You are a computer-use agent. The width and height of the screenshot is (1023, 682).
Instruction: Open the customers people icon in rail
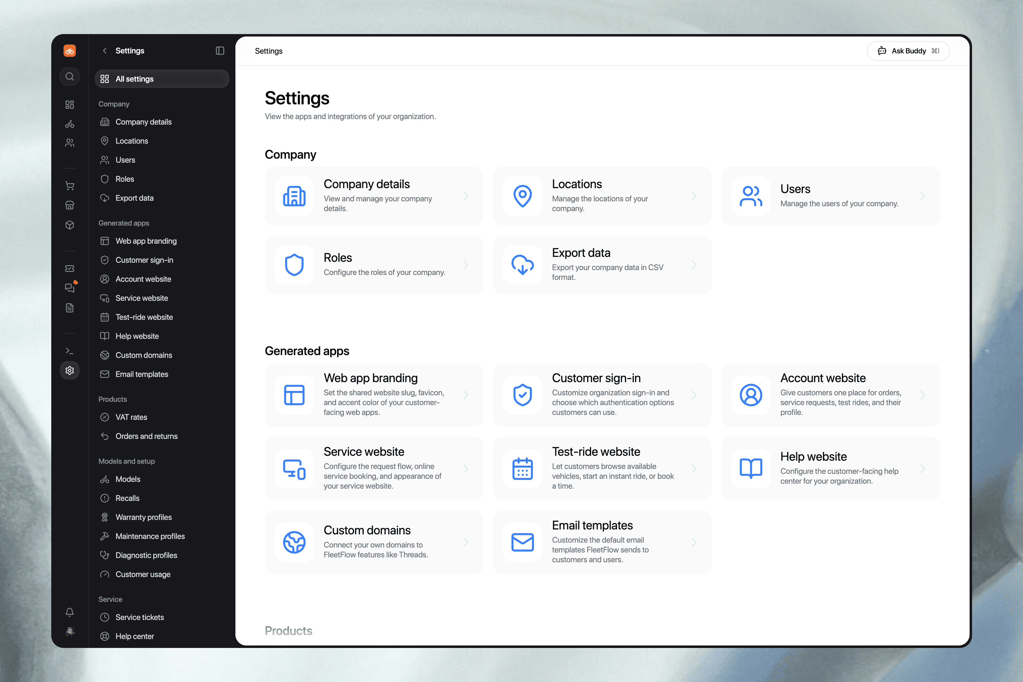pyautogui.click(x=70, y=143)
